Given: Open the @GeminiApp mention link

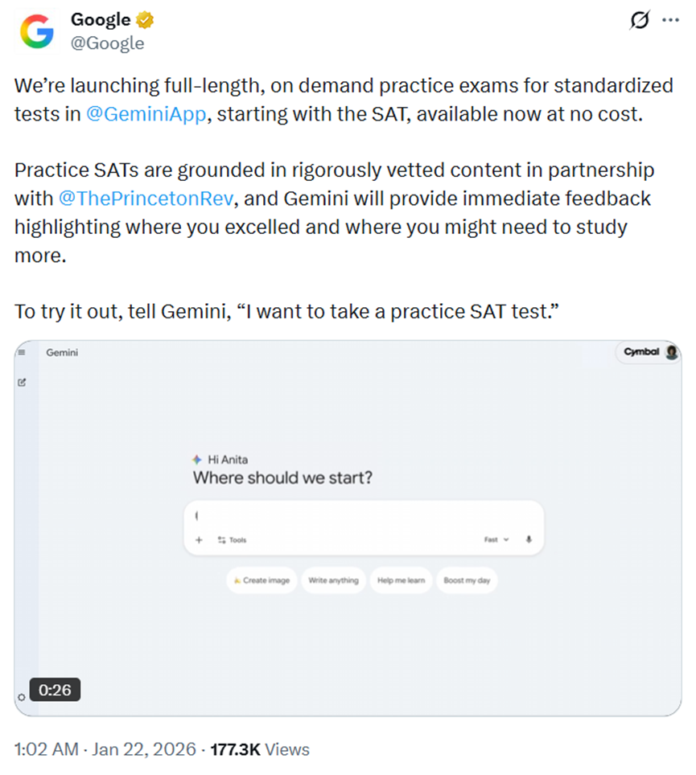Looking at the screenshot, I should (x=147, y=113).
